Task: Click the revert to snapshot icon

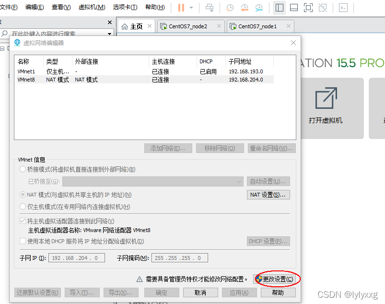Action: coord(245,8)
